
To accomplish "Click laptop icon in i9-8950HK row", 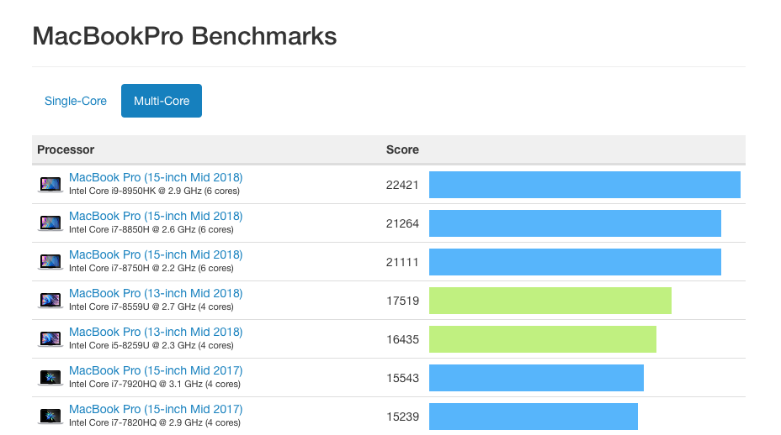I will 50,185.
